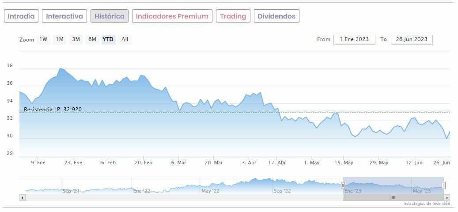This screenshot has width=458, height=212.
Task: Set zoom range to 1M
Action: click(60, 39)
